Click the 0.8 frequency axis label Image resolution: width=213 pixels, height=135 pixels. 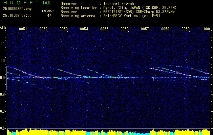[x=3, y=94]
